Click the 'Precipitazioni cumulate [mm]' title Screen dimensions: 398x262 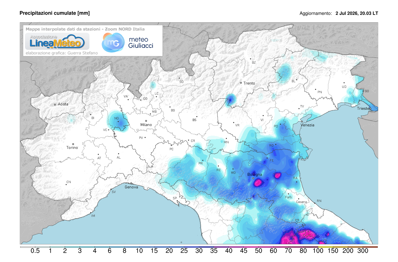point(55,13)
